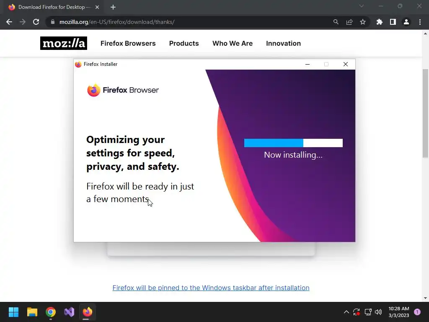Open the volume speaker icon
429x322 pixels.
[x=378, y=312]
